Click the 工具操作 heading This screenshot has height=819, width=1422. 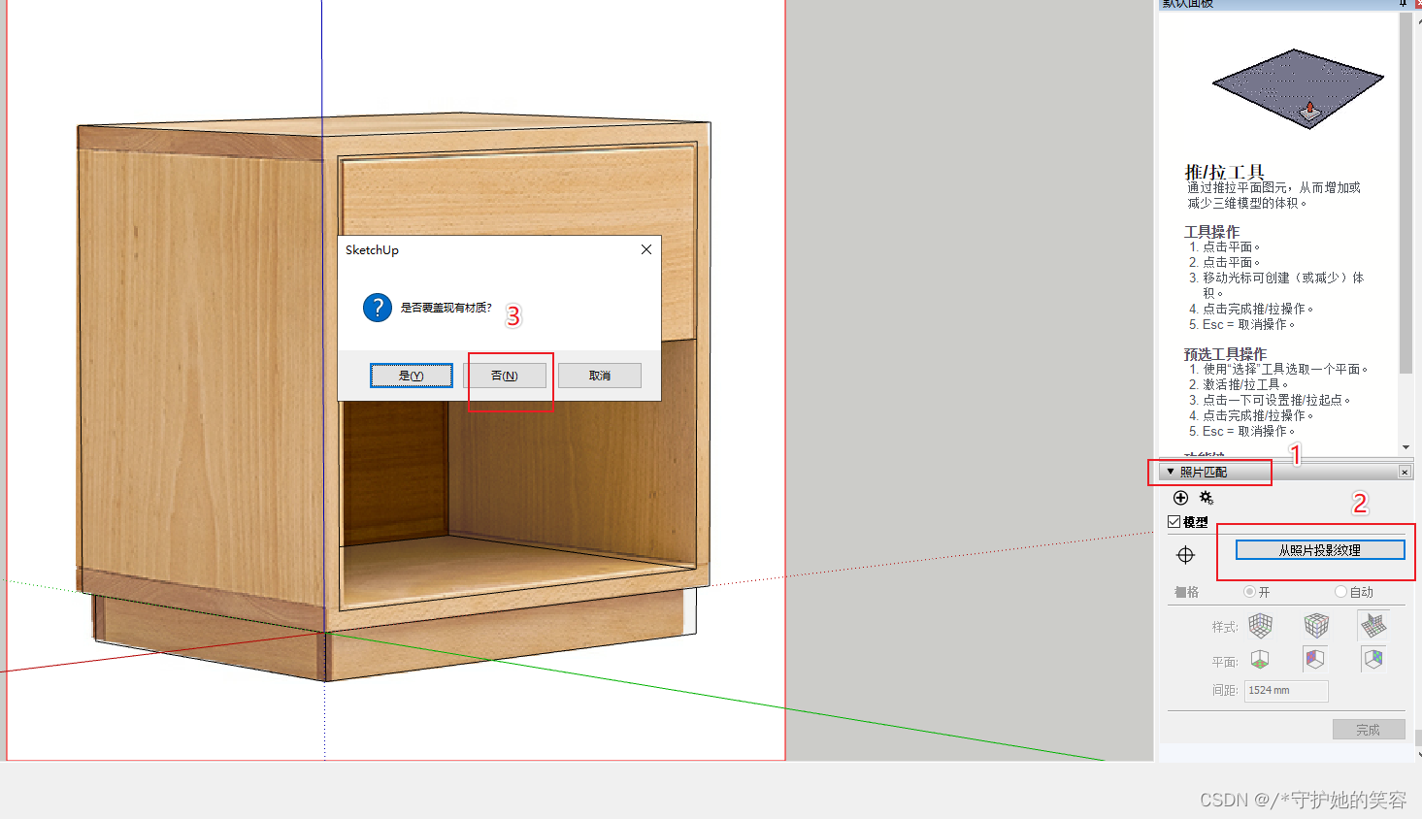pos(1211,232)
